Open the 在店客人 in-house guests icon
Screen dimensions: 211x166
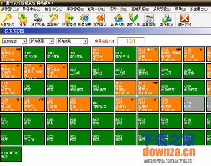point(100,20)
